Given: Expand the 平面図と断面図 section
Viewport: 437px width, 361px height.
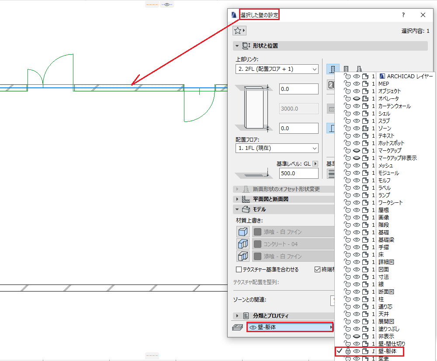Looking at the screenshot, I should point(237,199).
